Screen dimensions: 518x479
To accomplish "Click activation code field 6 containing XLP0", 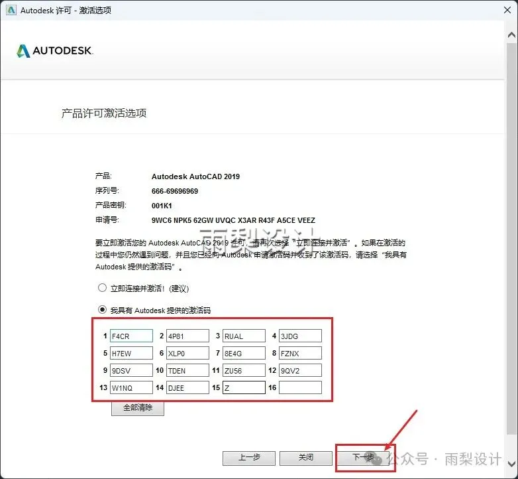I will [x=187, y=353].
